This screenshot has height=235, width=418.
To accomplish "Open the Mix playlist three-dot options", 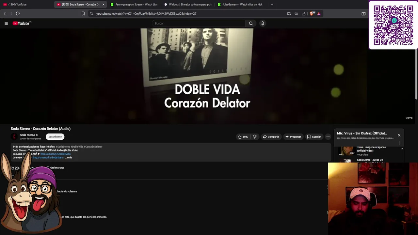I will pos(399,143).
